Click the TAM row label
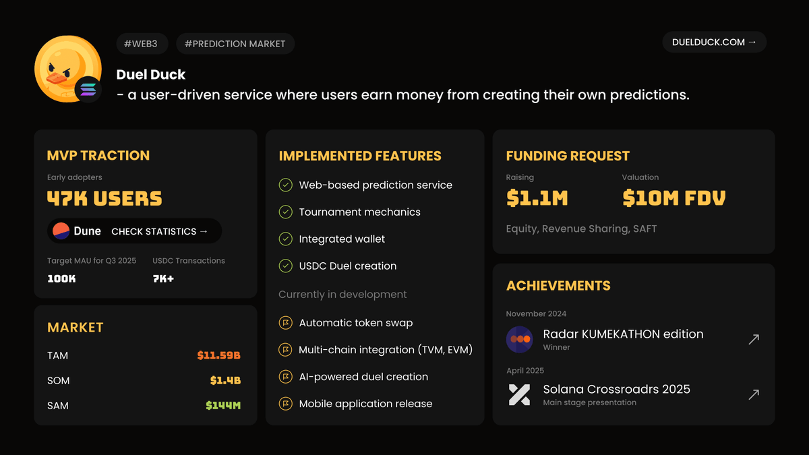The width and height of the screenshot is (809, 455). point(58,355)
